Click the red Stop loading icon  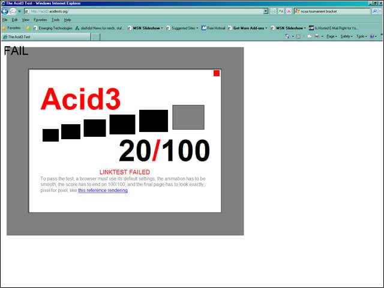pyautogui.click(x=289, y=11)
